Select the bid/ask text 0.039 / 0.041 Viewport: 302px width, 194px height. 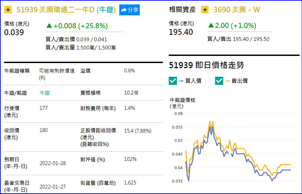pos(92,40)
